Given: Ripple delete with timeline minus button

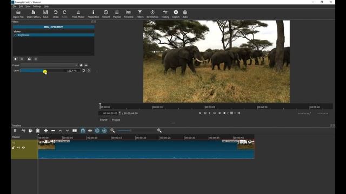Looking at the screenshot, I should (x=53, y=130).
